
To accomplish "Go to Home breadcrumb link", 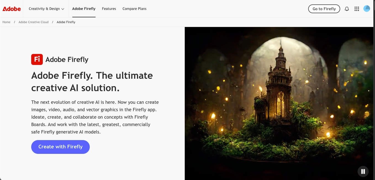I will [x=6, y=22].
